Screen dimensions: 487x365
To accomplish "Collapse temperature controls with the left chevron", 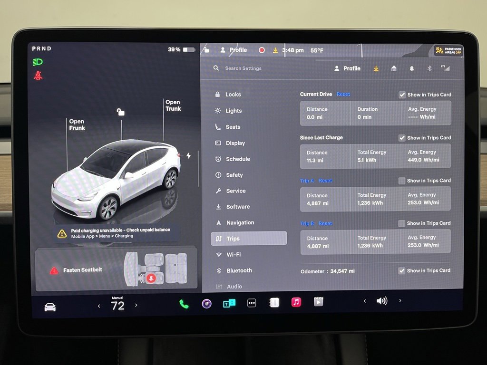I will tap(99, 306).
